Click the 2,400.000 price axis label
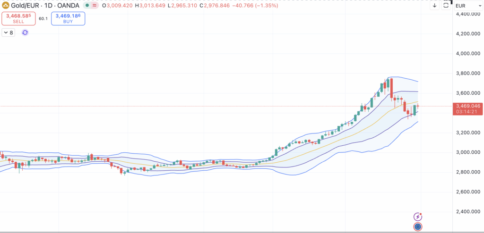Image resolution: width=484 pixels, height=233 pixels. (468, 212)
